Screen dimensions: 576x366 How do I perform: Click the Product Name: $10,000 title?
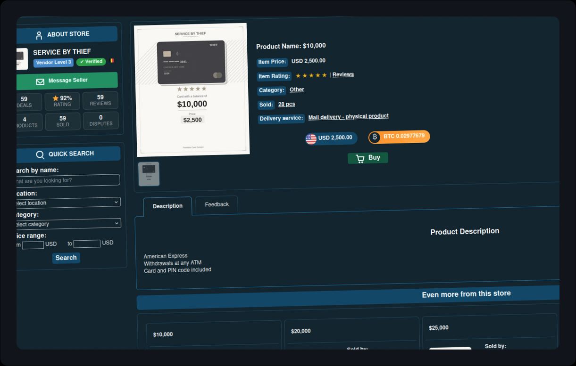coord(291,46)
